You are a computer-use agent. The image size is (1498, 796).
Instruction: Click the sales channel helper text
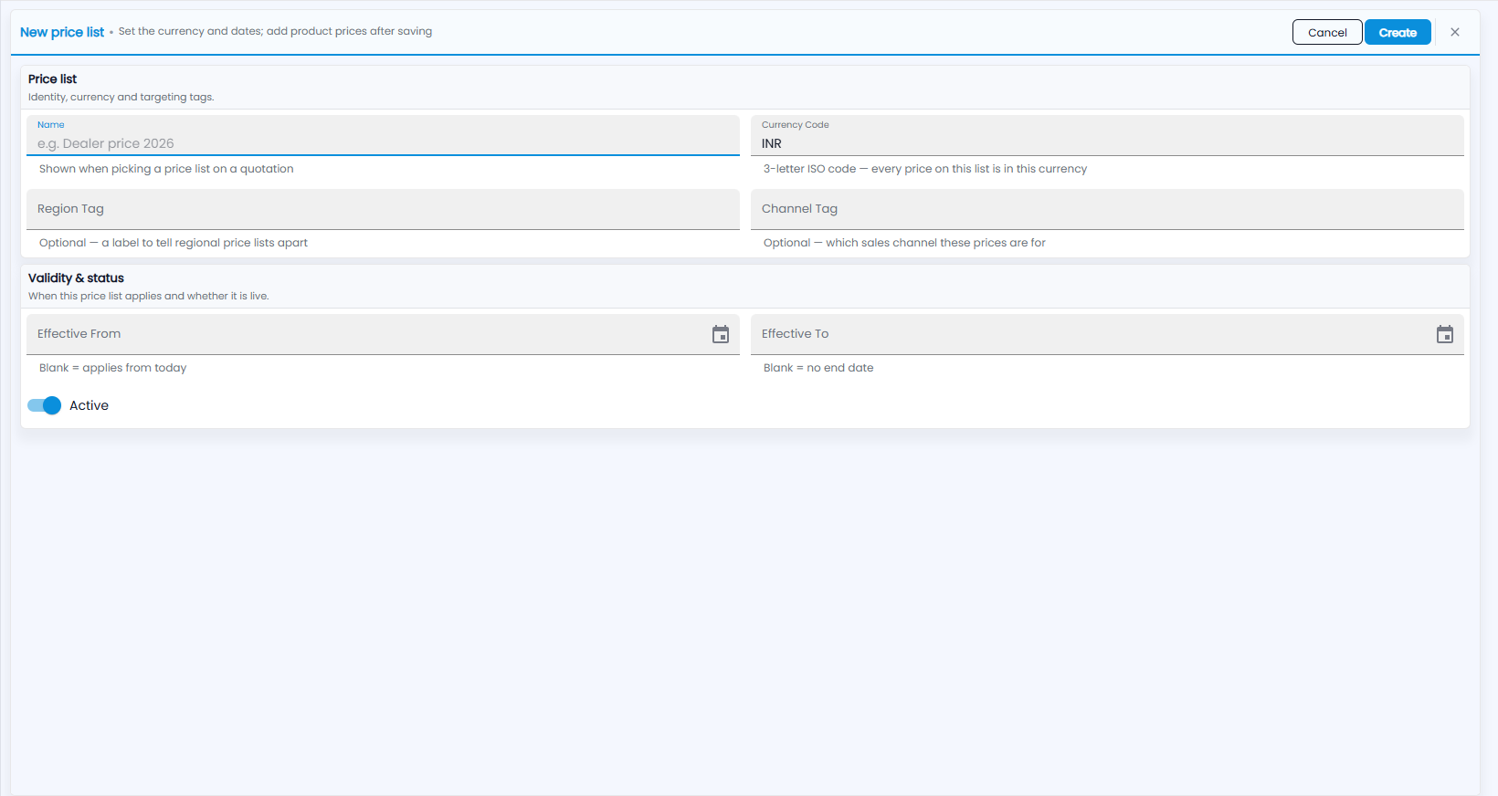pos(904,243)
